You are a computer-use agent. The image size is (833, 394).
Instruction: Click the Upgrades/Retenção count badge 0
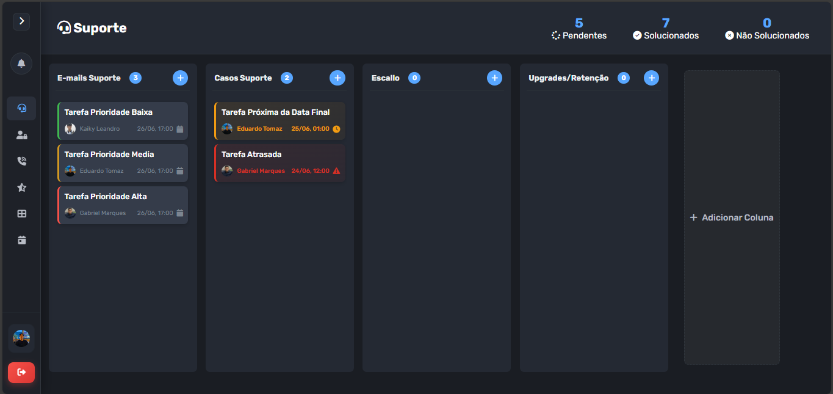tap(624, 78)
